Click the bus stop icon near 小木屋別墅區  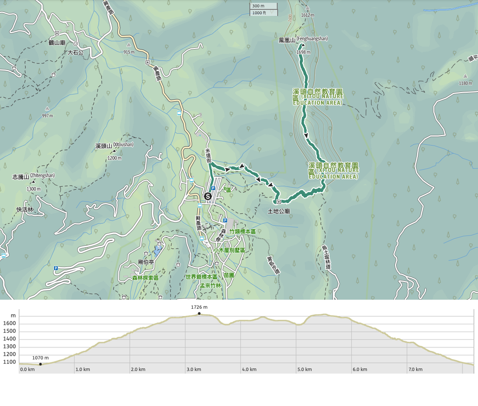[202, 238]
